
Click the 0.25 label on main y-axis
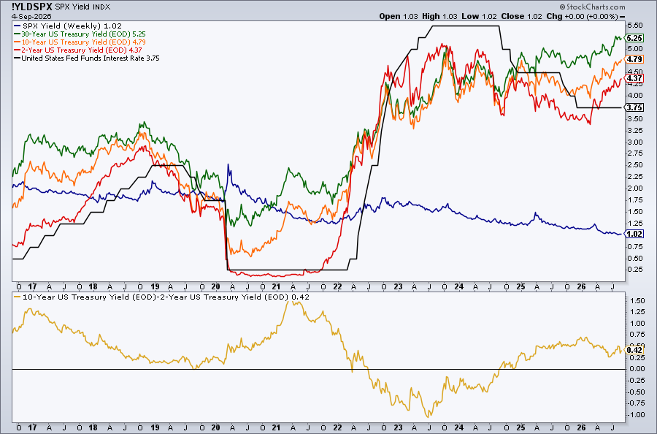(x=635, y=270)
